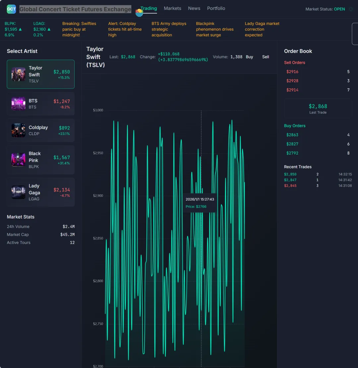Click Lady Gaga artist thumbnail image
358x368 pixels.
point(18,192)
